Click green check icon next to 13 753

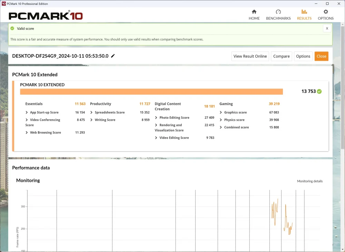[x=319, y=91]
